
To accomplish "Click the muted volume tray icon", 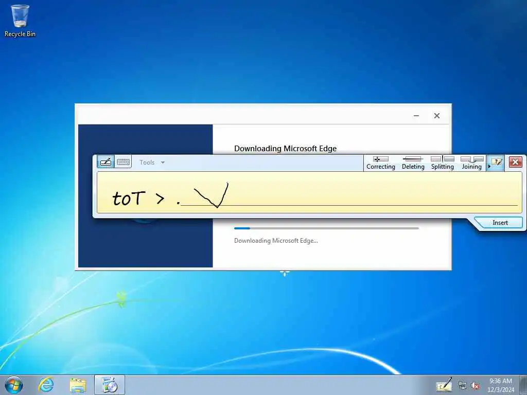I will coord(475,386).
